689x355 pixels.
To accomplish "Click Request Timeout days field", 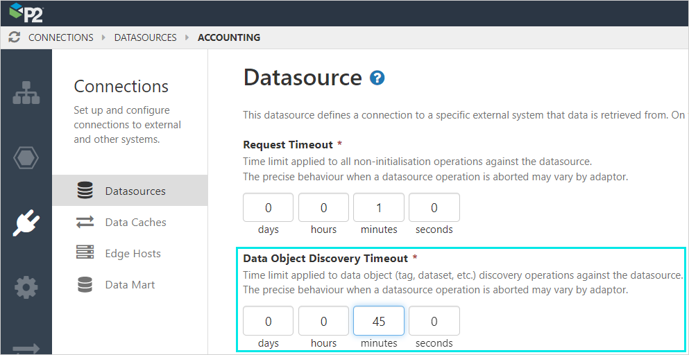I will [269, 207].
